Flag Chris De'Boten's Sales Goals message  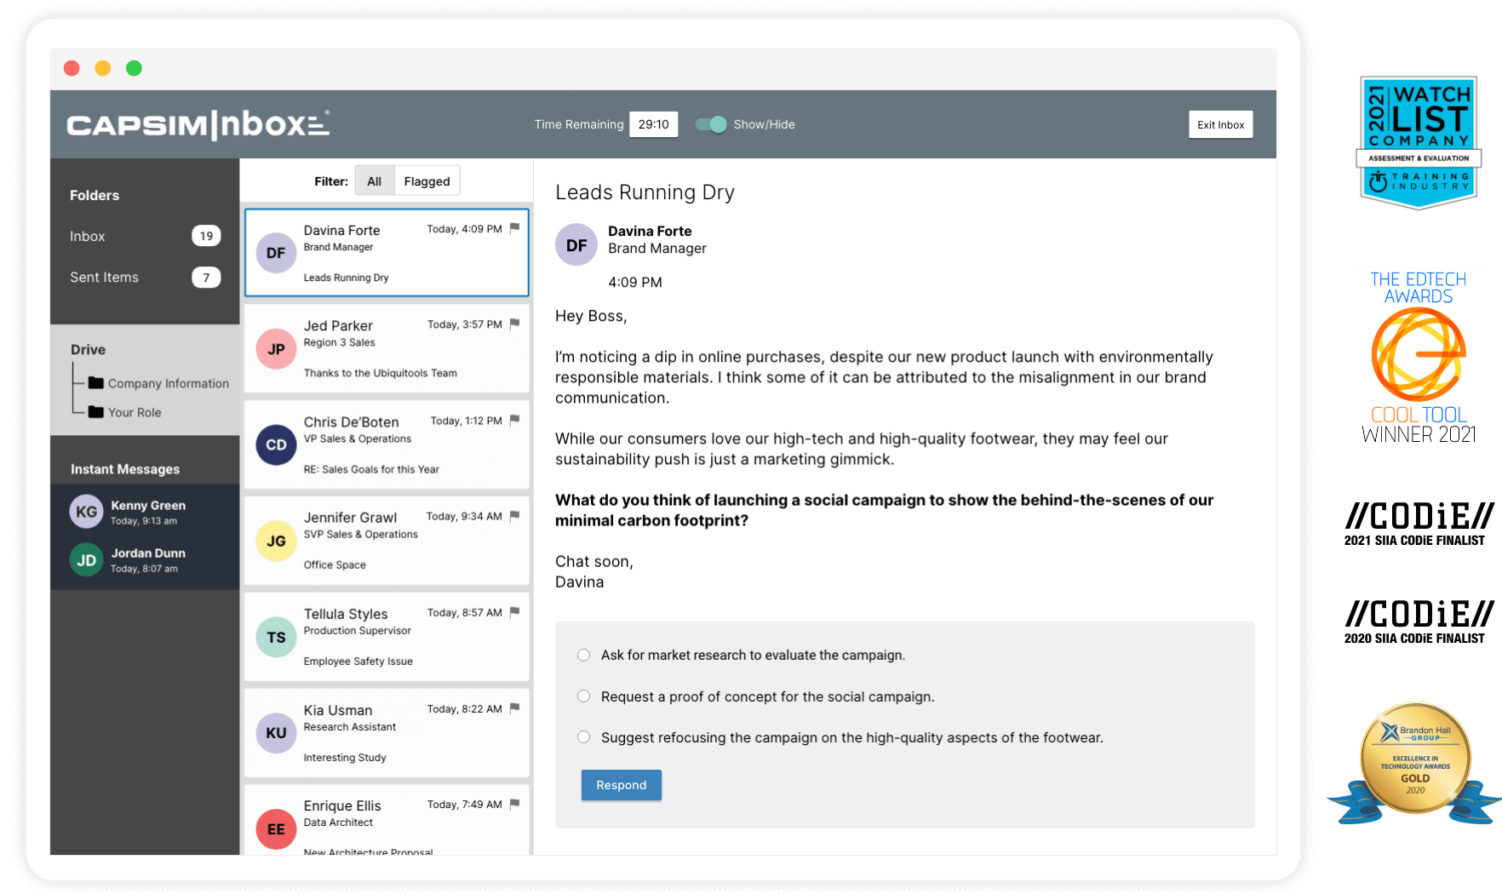click(x=514, y=420)
